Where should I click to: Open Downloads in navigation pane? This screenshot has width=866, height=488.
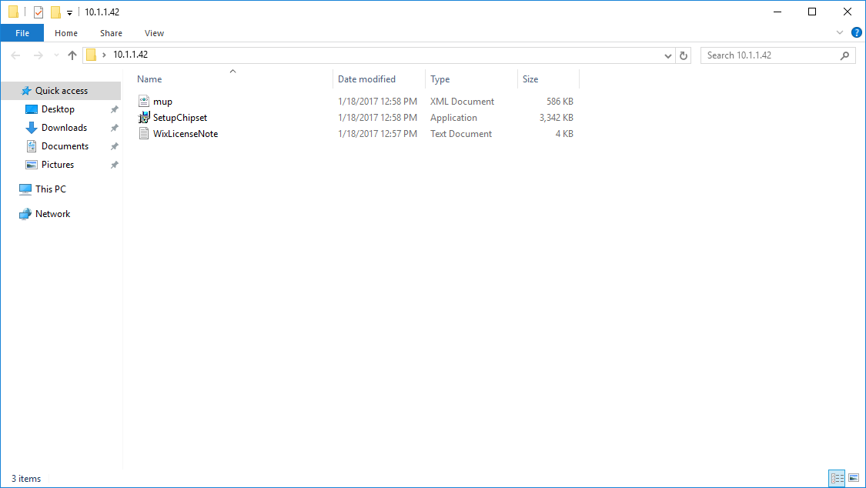point(64,128)
